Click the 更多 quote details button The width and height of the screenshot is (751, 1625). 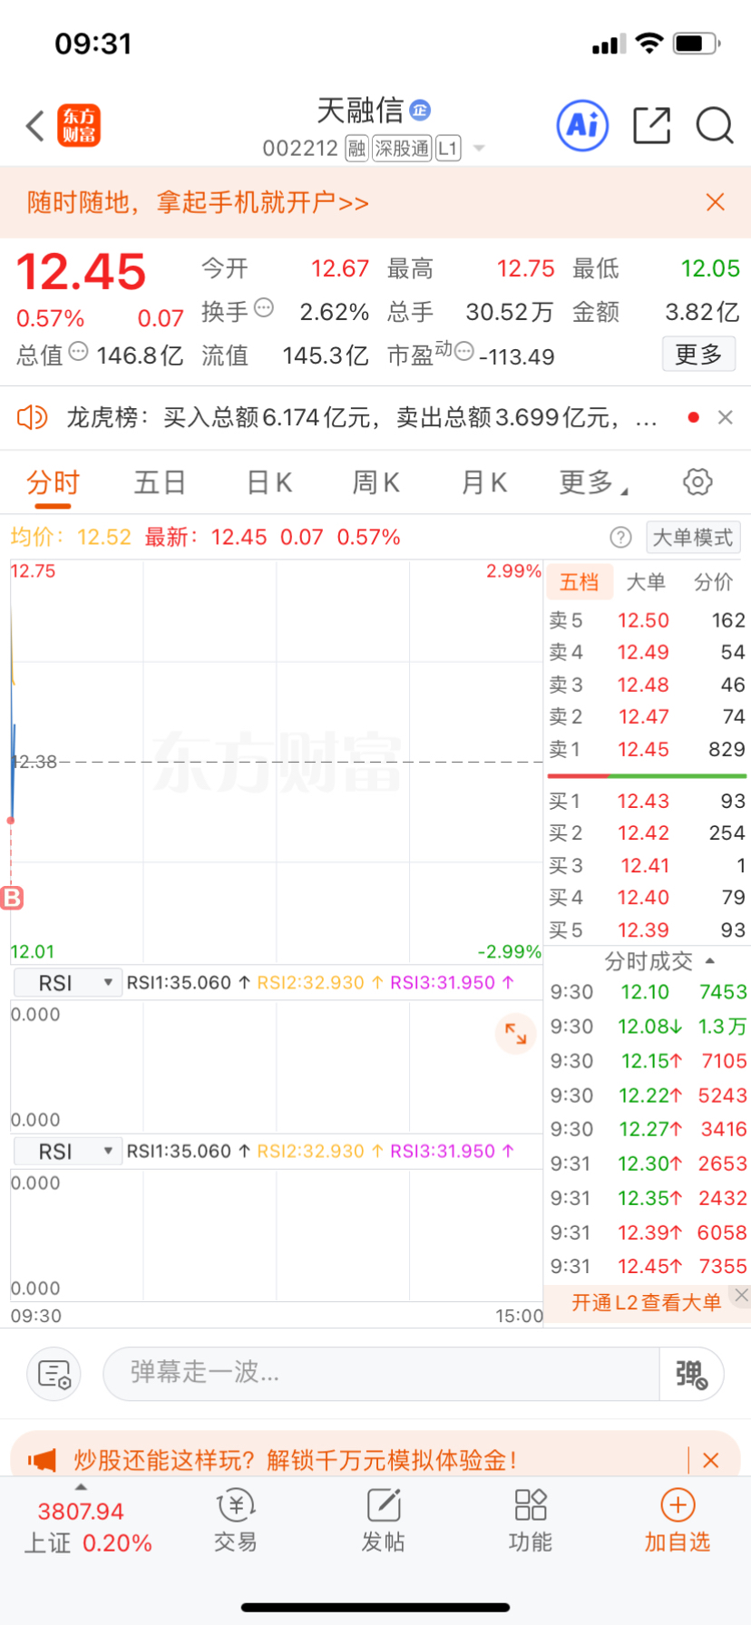pyautogui.click(x=698, y=355)
